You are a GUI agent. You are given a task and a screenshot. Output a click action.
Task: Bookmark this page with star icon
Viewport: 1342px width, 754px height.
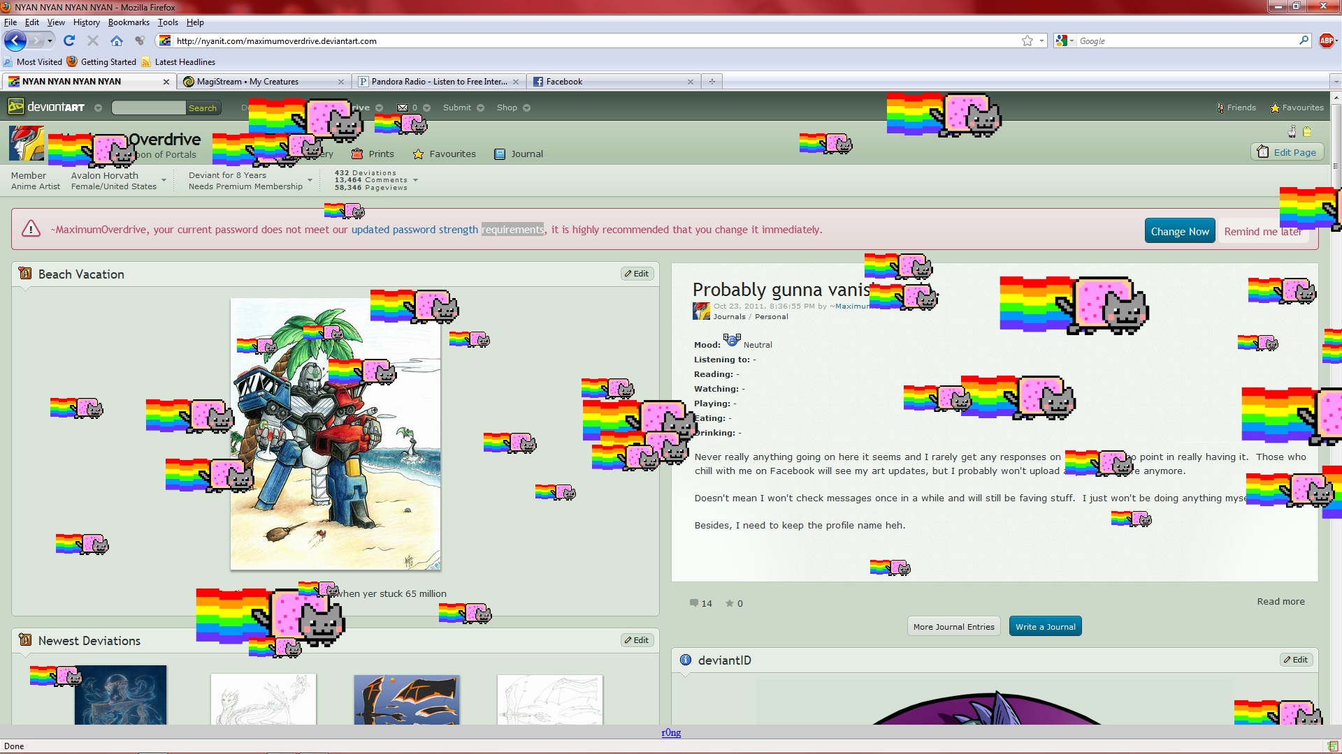pyautogui.click(x=1027, y=41)
